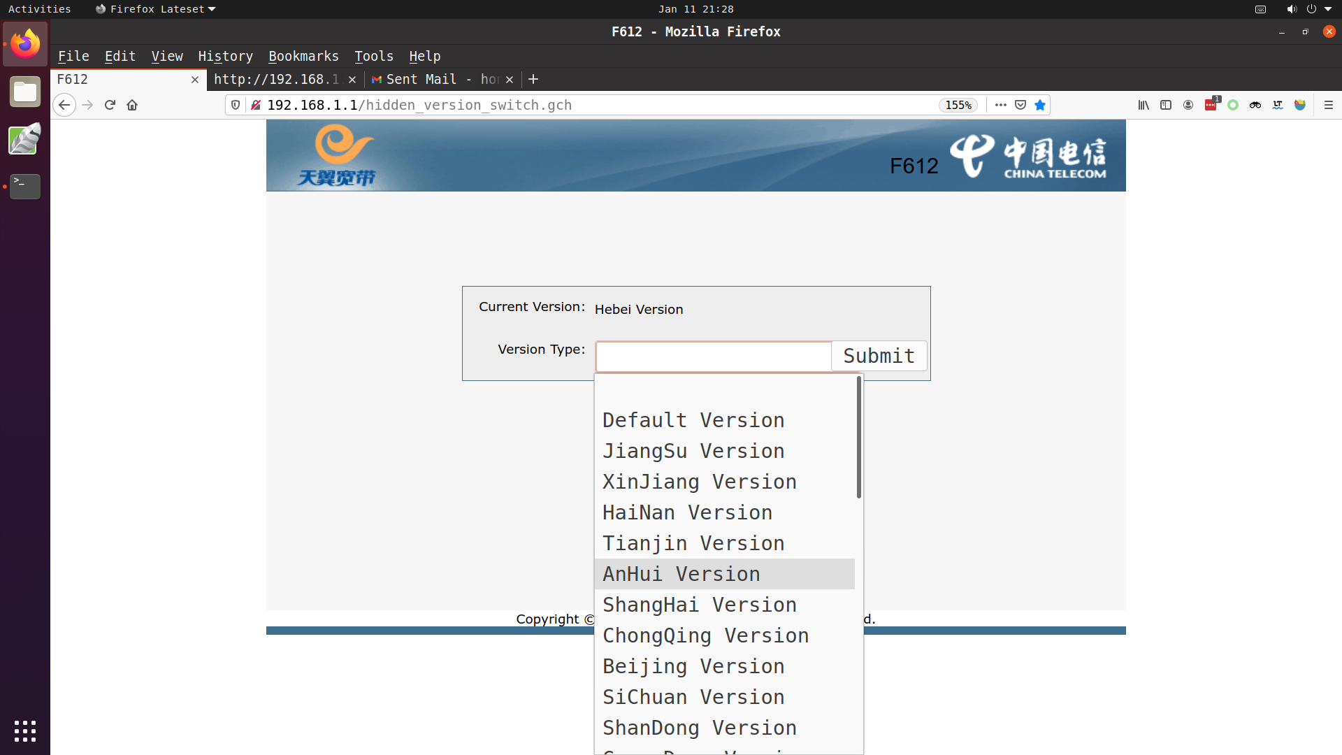The width and height of the screenshot is (1342, 755).
Task: Select Tianjin Version from list
Action: point(725,543)
